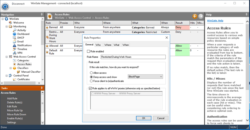Select Force client to (re)authenticate option
The width and height of the screenshot is (250, 130).
tap(91, 81)
